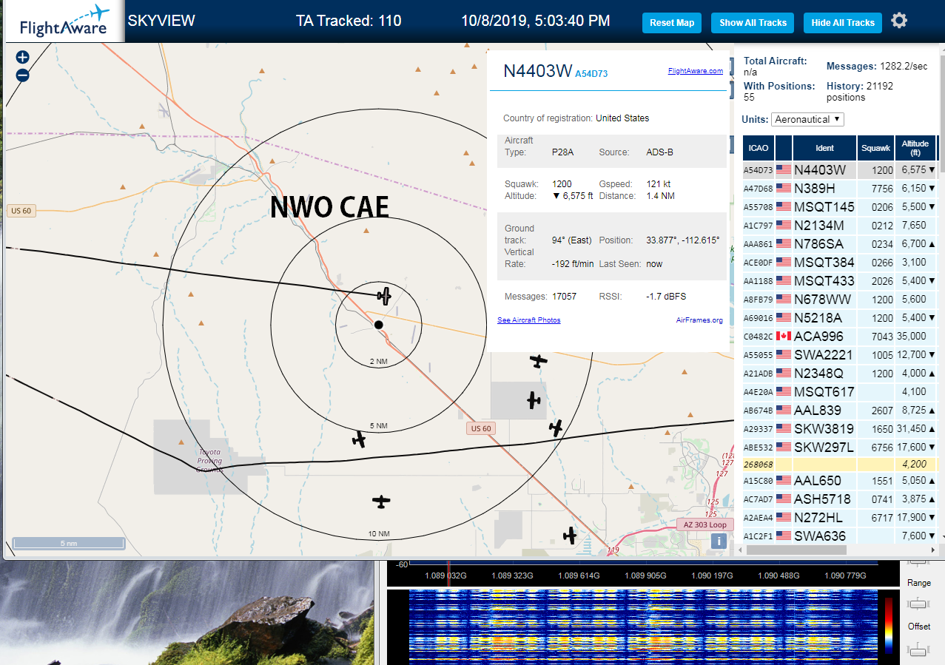Screen dimensions: 945x665
Task: Select the highlighted 268068 row
Action: 840,465
